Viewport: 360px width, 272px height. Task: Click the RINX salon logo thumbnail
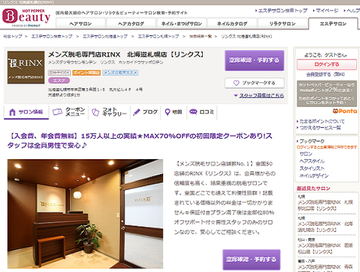[x=26, y=67]
